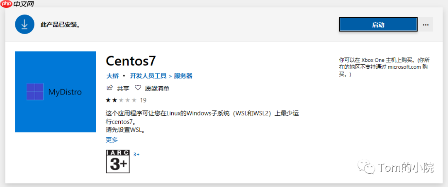448x187 pixels.
Task: Open the 3+ age rating link
Action: (x=136, y=155)
